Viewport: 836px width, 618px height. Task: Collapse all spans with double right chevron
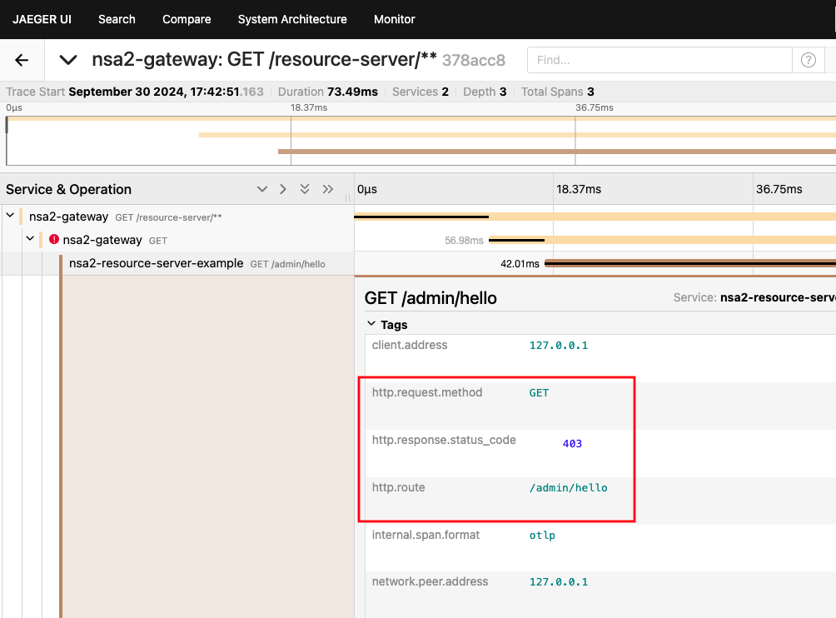(x=327, y=189)
